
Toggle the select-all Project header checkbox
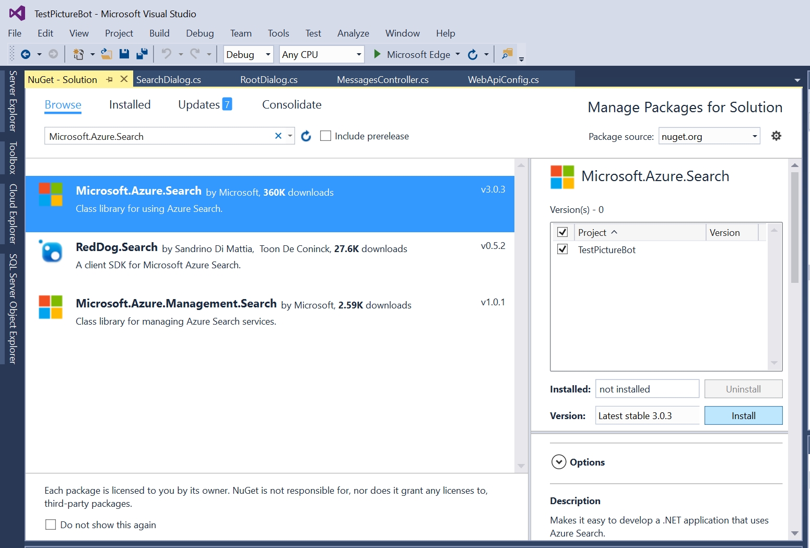[562, 232]
